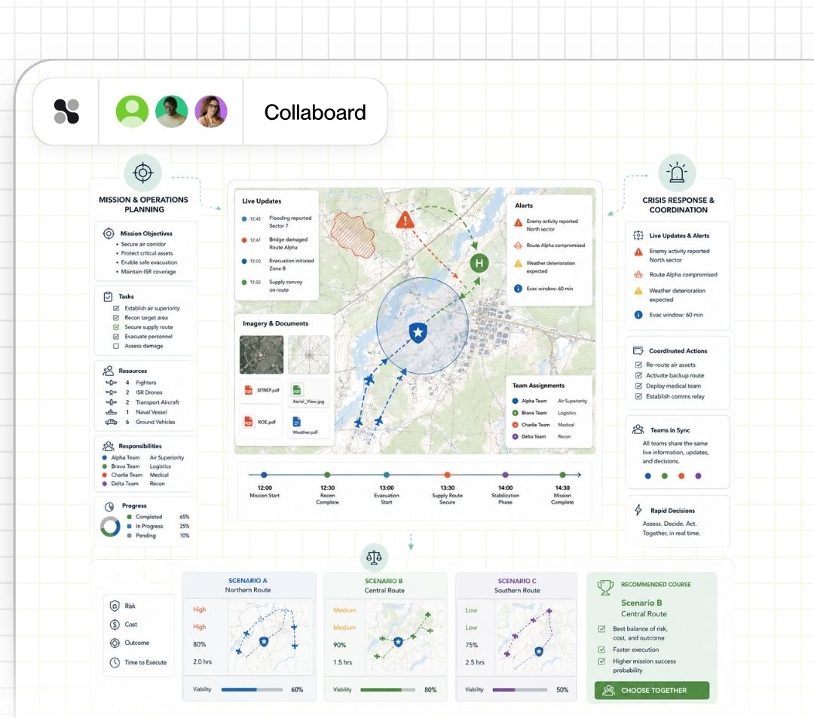Click the Cost dollar icon
Screen dimensions: 814x718
point(115,625)
